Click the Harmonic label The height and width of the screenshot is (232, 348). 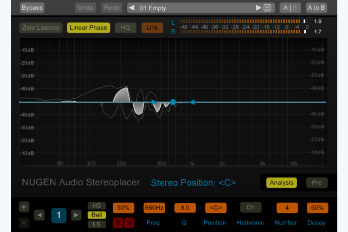[x=250, y=223]
